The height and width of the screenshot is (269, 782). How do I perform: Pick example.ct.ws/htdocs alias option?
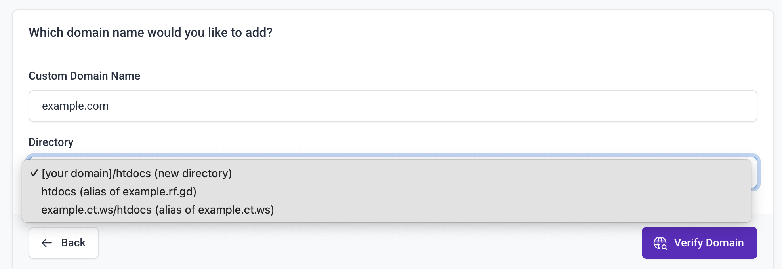158,210
